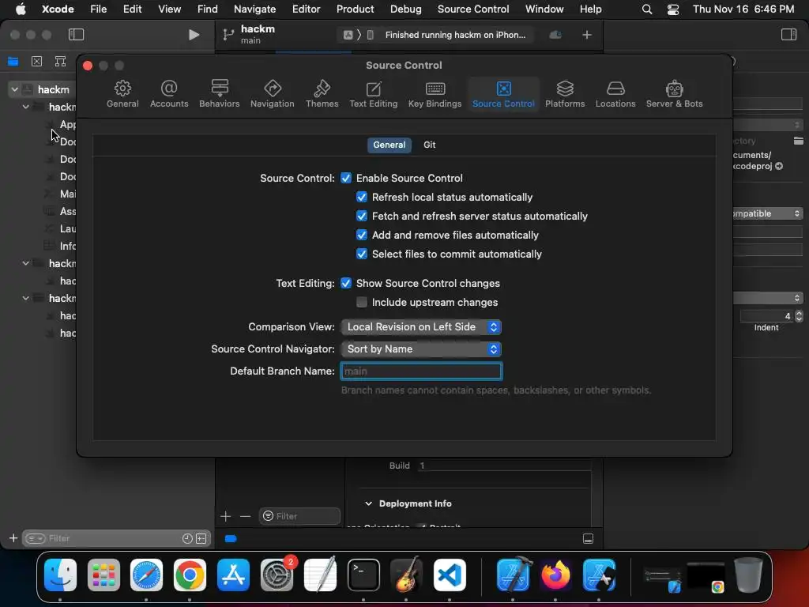Click the Default Branch Name field
This screenshot has width=809, height=607.
click(421, 371)
